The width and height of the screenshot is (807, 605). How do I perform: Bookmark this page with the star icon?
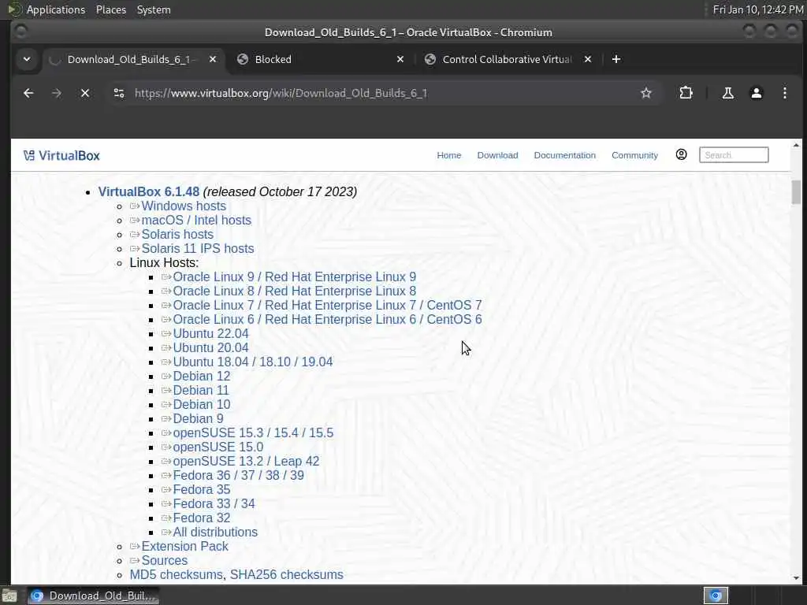(x=646, y=93)
